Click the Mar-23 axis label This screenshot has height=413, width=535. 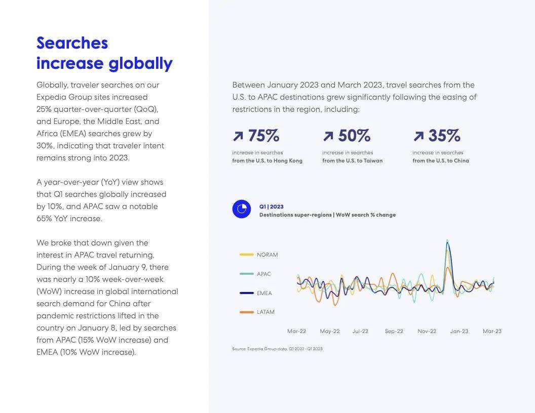pyautogui.click(x=492, y=331)
